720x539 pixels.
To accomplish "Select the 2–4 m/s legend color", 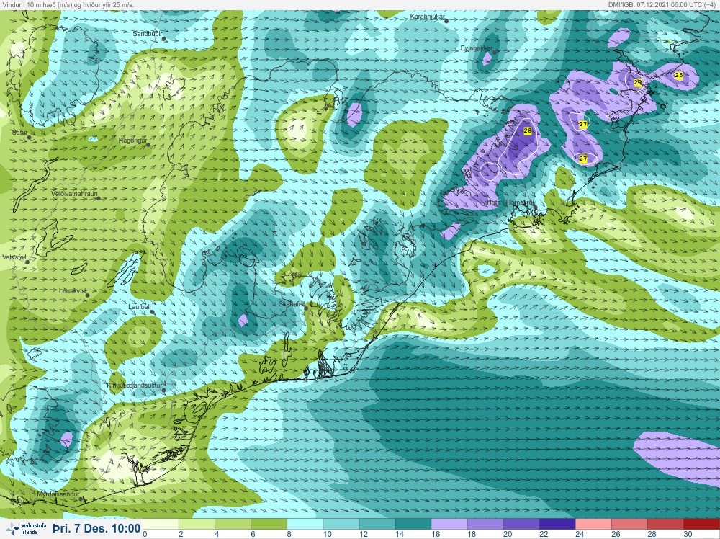I will 197,525.
